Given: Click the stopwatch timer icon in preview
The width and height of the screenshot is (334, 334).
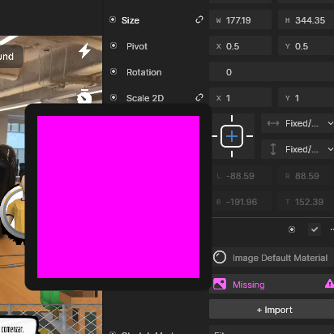Looking at the screenshot, I should pyautogui.click(x=84, y=96).
